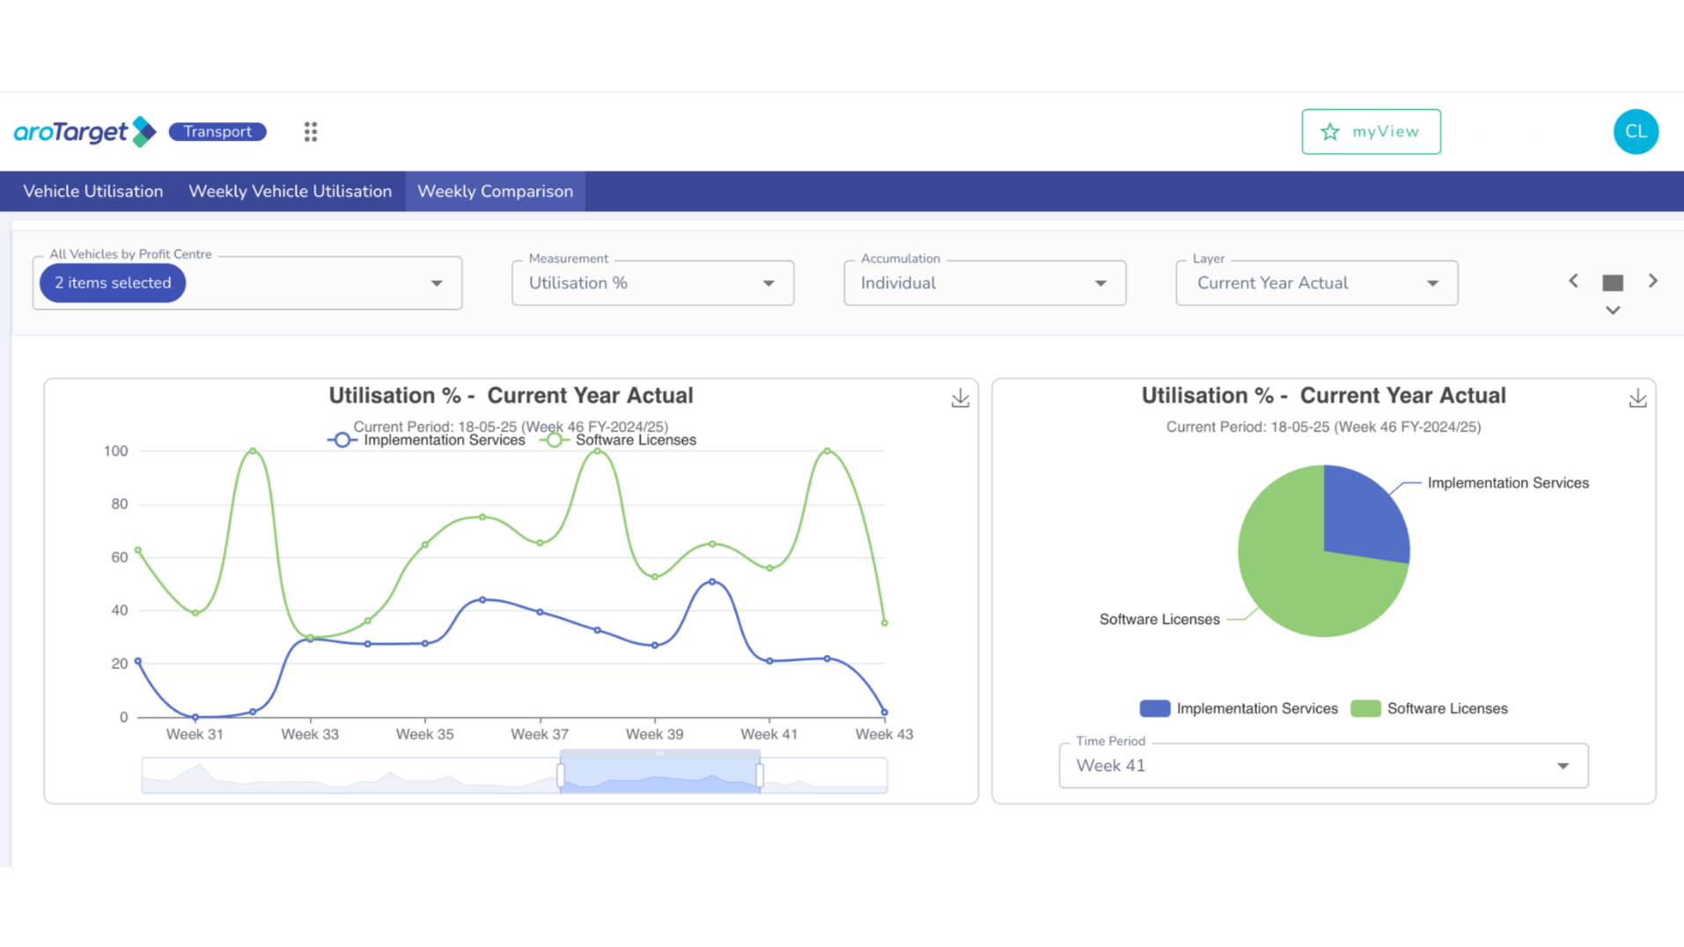Screen dimensions: 1684x947
Task: Click the highlighted range of chart zoom slider
Action: [660, 775]
